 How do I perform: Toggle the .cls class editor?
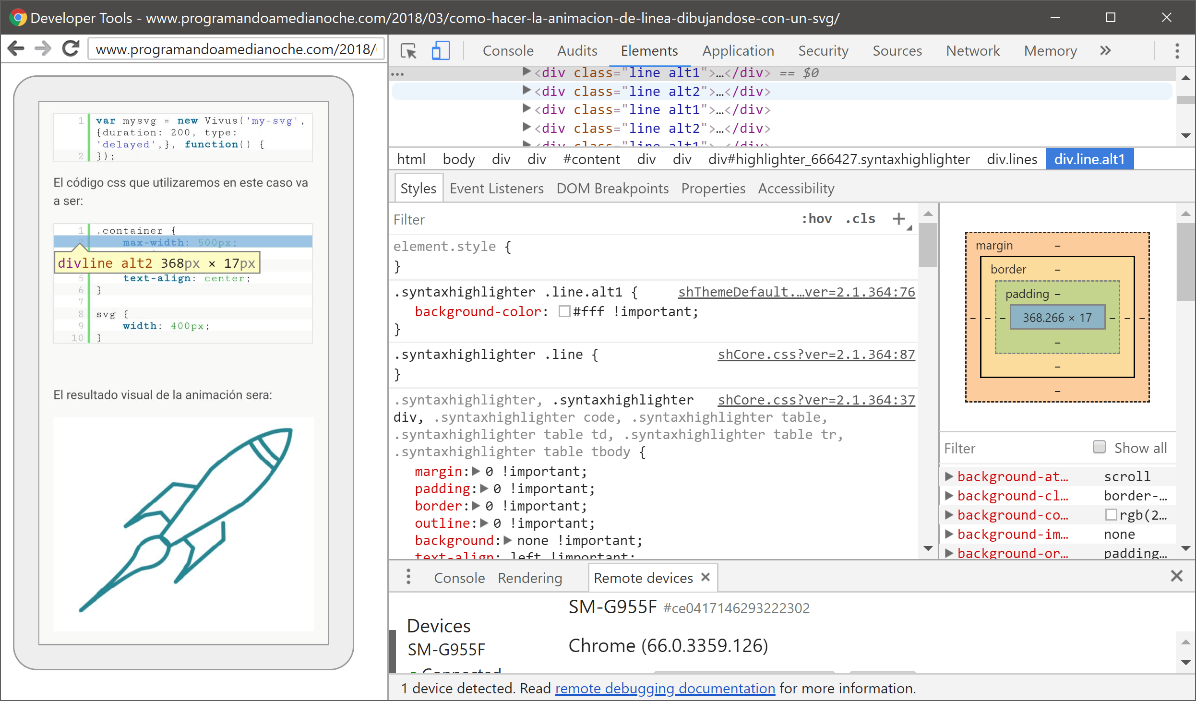[861, 219]
